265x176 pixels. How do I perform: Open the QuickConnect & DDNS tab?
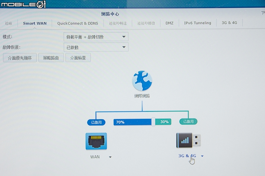(78, 23)
